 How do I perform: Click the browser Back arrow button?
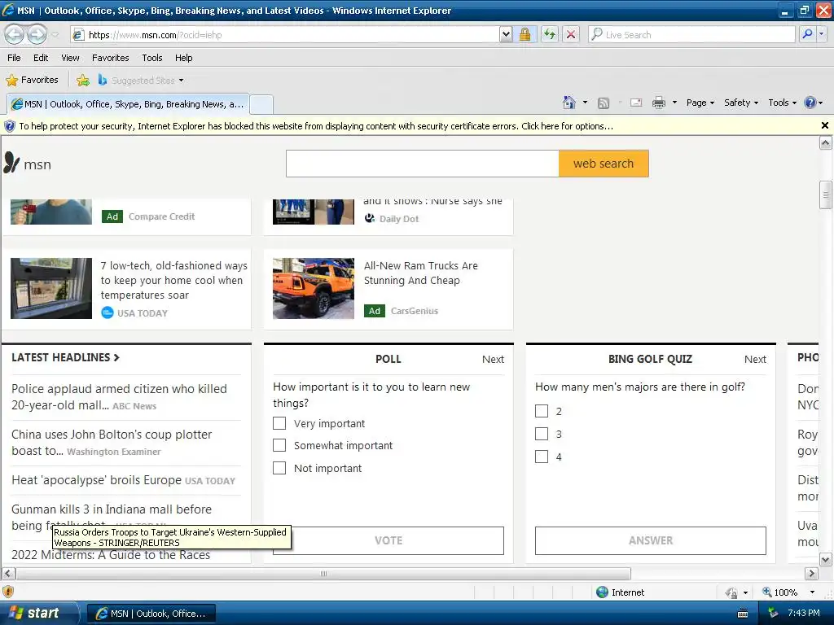(15, 34)
